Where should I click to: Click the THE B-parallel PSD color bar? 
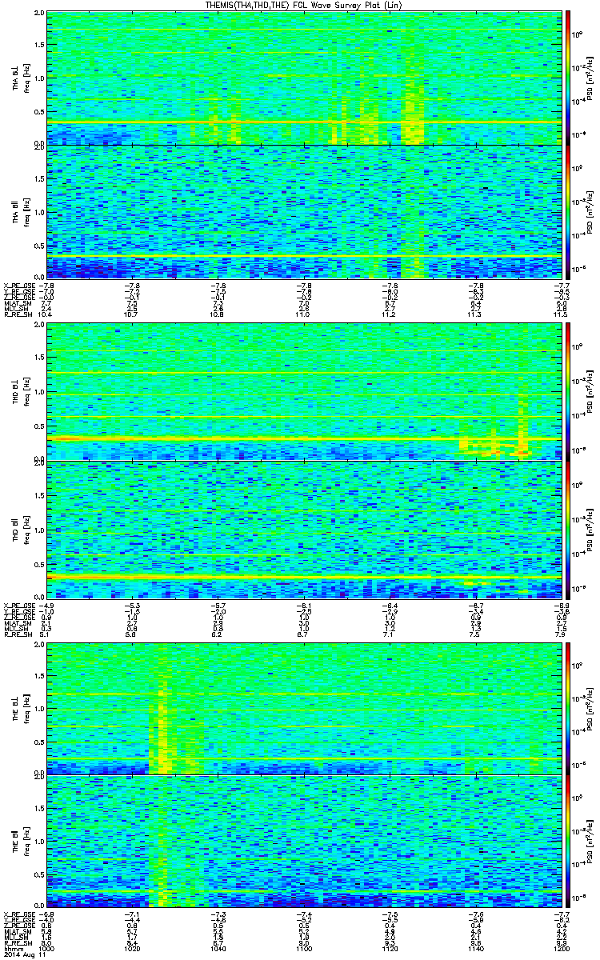click(x=569, y=841)
